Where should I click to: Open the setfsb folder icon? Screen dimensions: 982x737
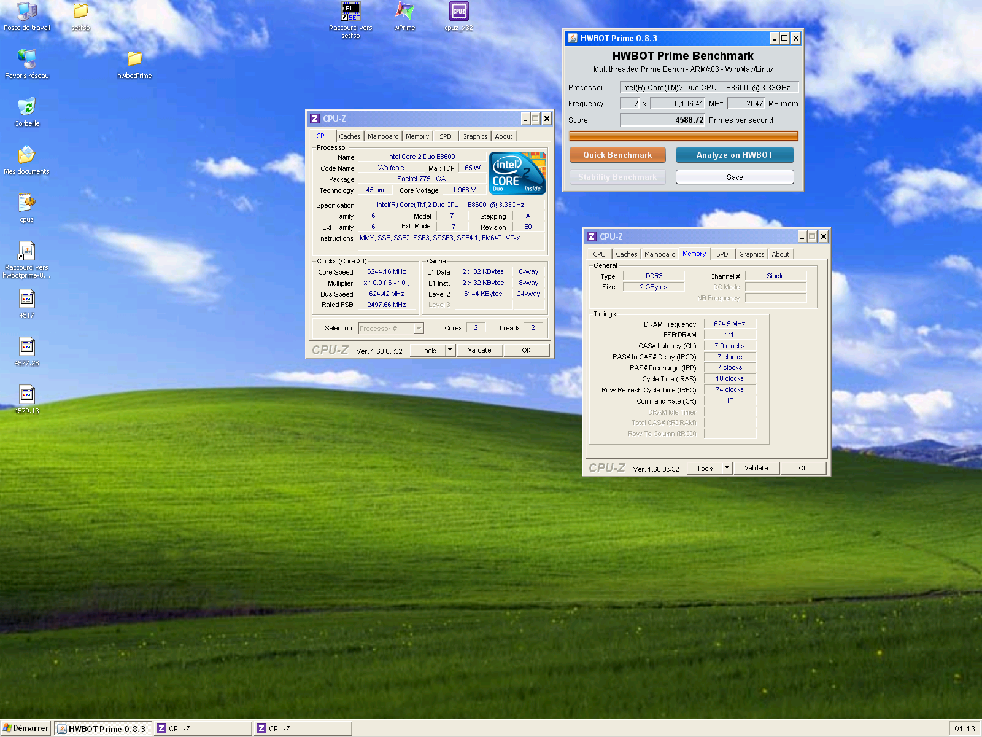click(80, 16)
